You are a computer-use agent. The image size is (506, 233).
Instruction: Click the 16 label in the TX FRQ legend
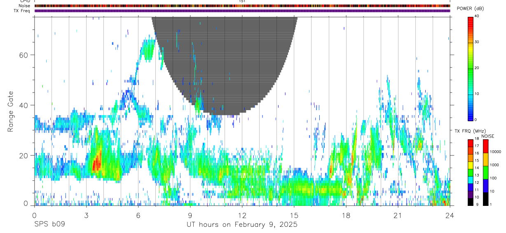(x=477, y=153)
